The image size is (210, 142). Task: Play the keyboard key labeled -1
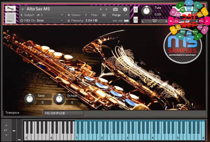pos(26,137)
